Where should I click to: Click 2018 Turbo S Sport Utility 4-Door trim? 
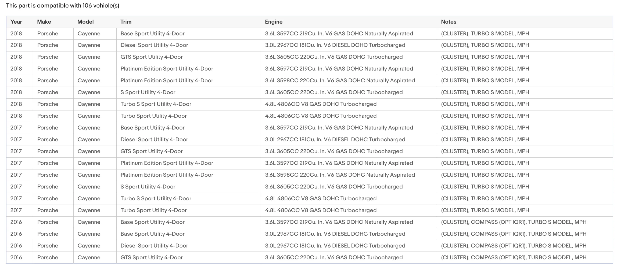click(156, 104)
